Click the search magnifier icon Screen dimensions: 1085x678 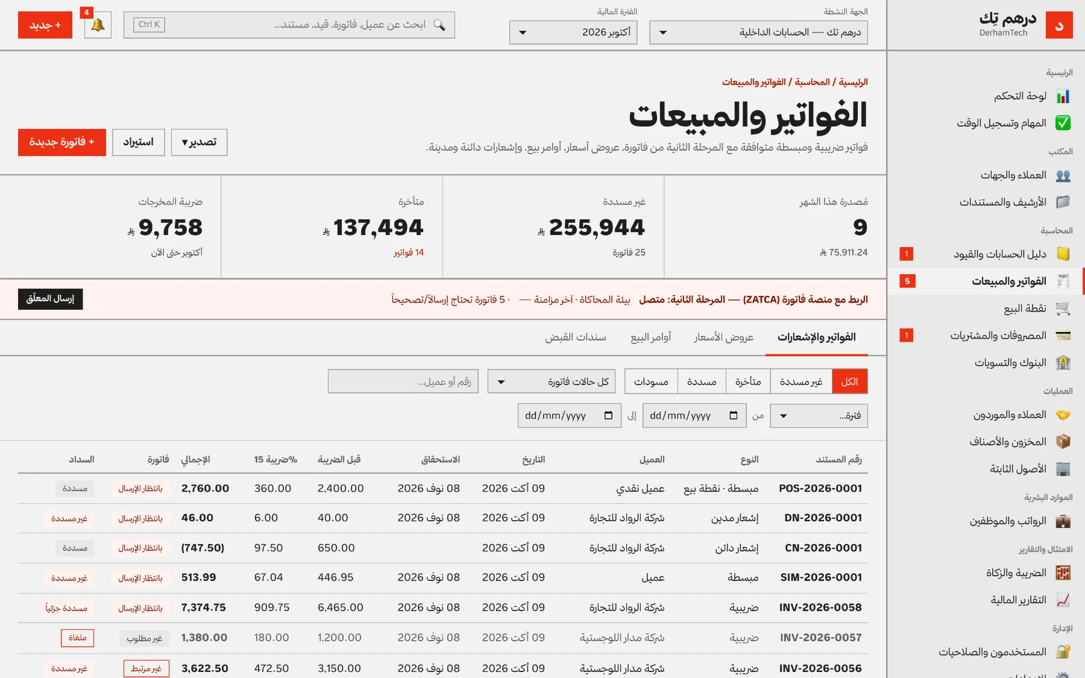[439, 25]
